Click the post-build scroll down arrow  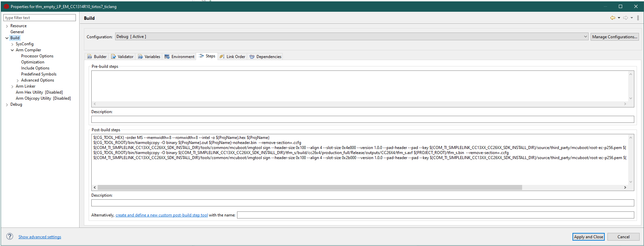coord(631,182)
